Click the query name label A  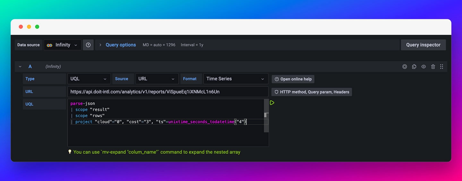pos(30,66)
